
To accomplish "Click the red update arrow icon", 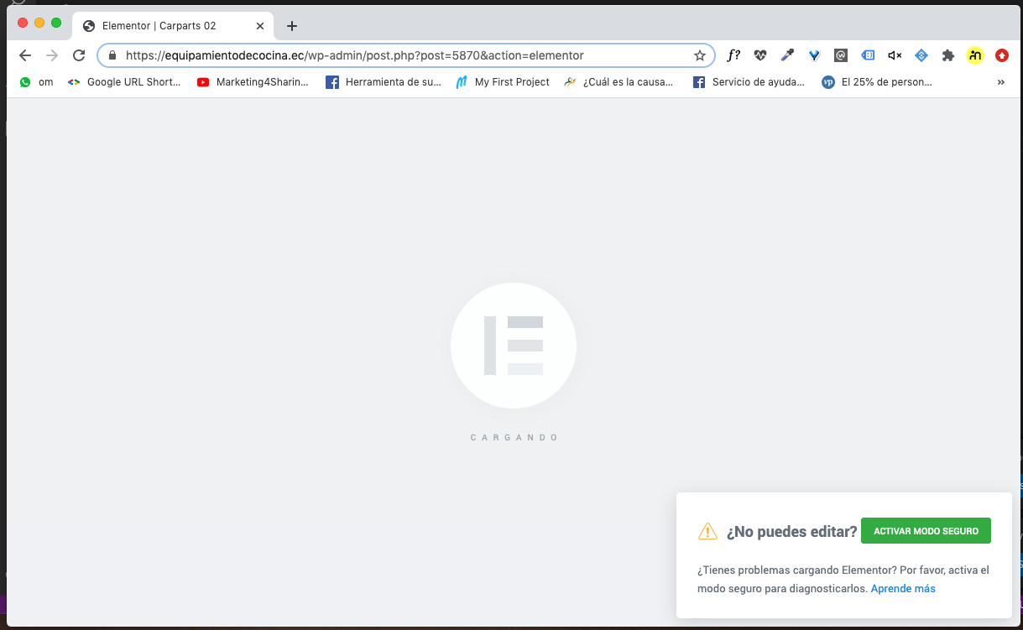I will pyautogui.click(x=1002, y=55).
